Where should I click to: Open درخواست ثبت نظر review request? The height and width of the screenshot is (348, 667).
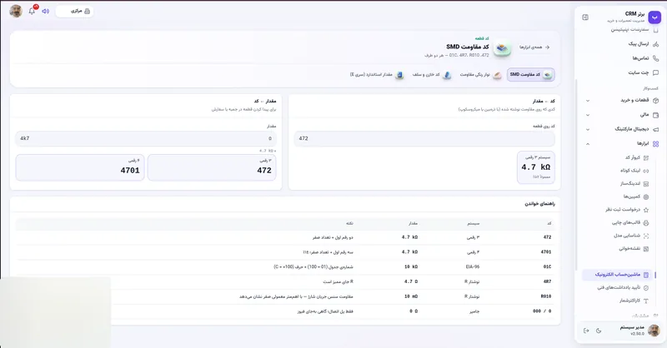point(627,210)
